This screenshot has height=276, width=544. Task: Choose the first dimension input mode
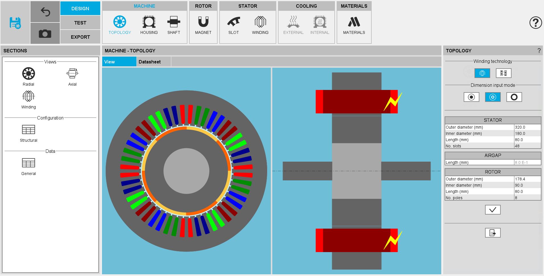[471, 97]
